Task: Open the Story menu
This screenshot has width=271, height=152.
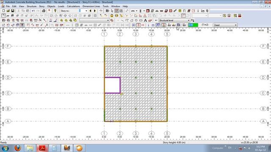Action: click(x=41, y=6)
